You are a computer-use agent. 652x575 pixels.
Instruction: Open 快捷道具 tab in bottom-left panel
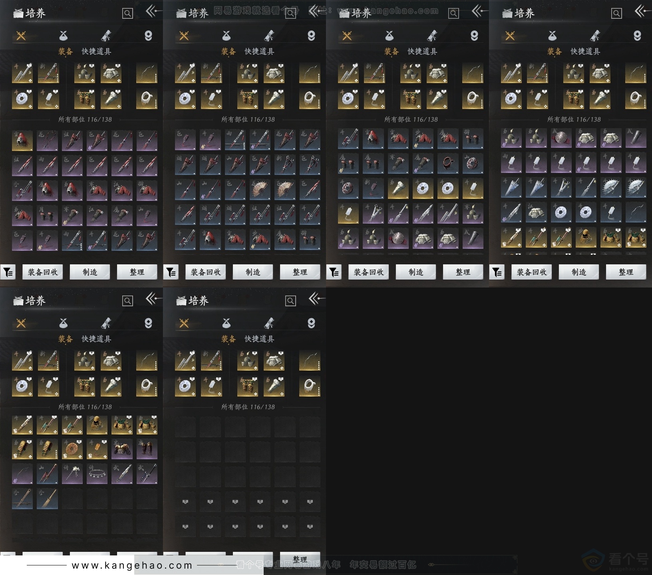pos(96,339)
